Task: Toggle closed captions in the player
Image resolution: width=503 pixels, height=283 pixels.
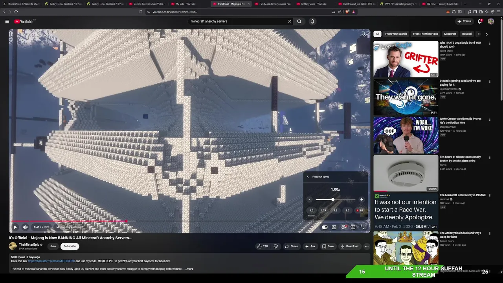Action: (334, 227)
